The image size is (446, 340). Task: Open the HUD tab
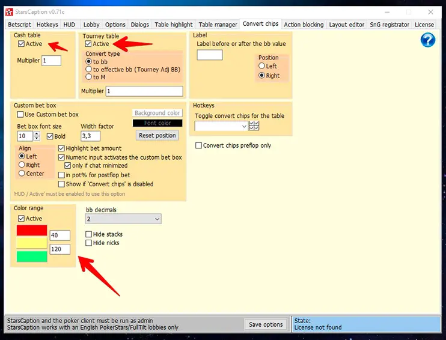pos(69,25)
